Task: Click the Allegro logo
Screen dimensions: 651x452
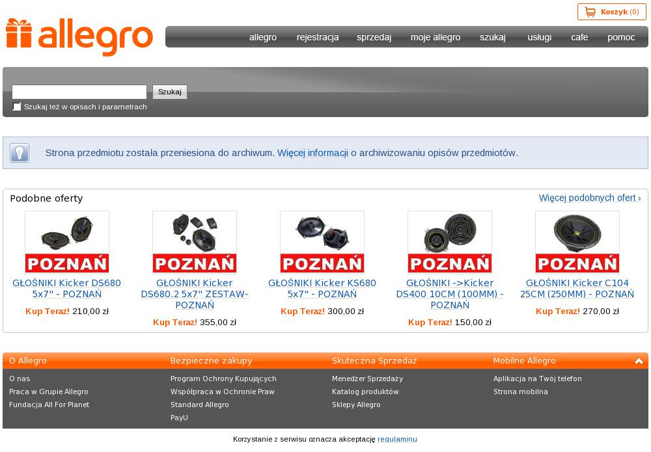Action: coord(79,36)
